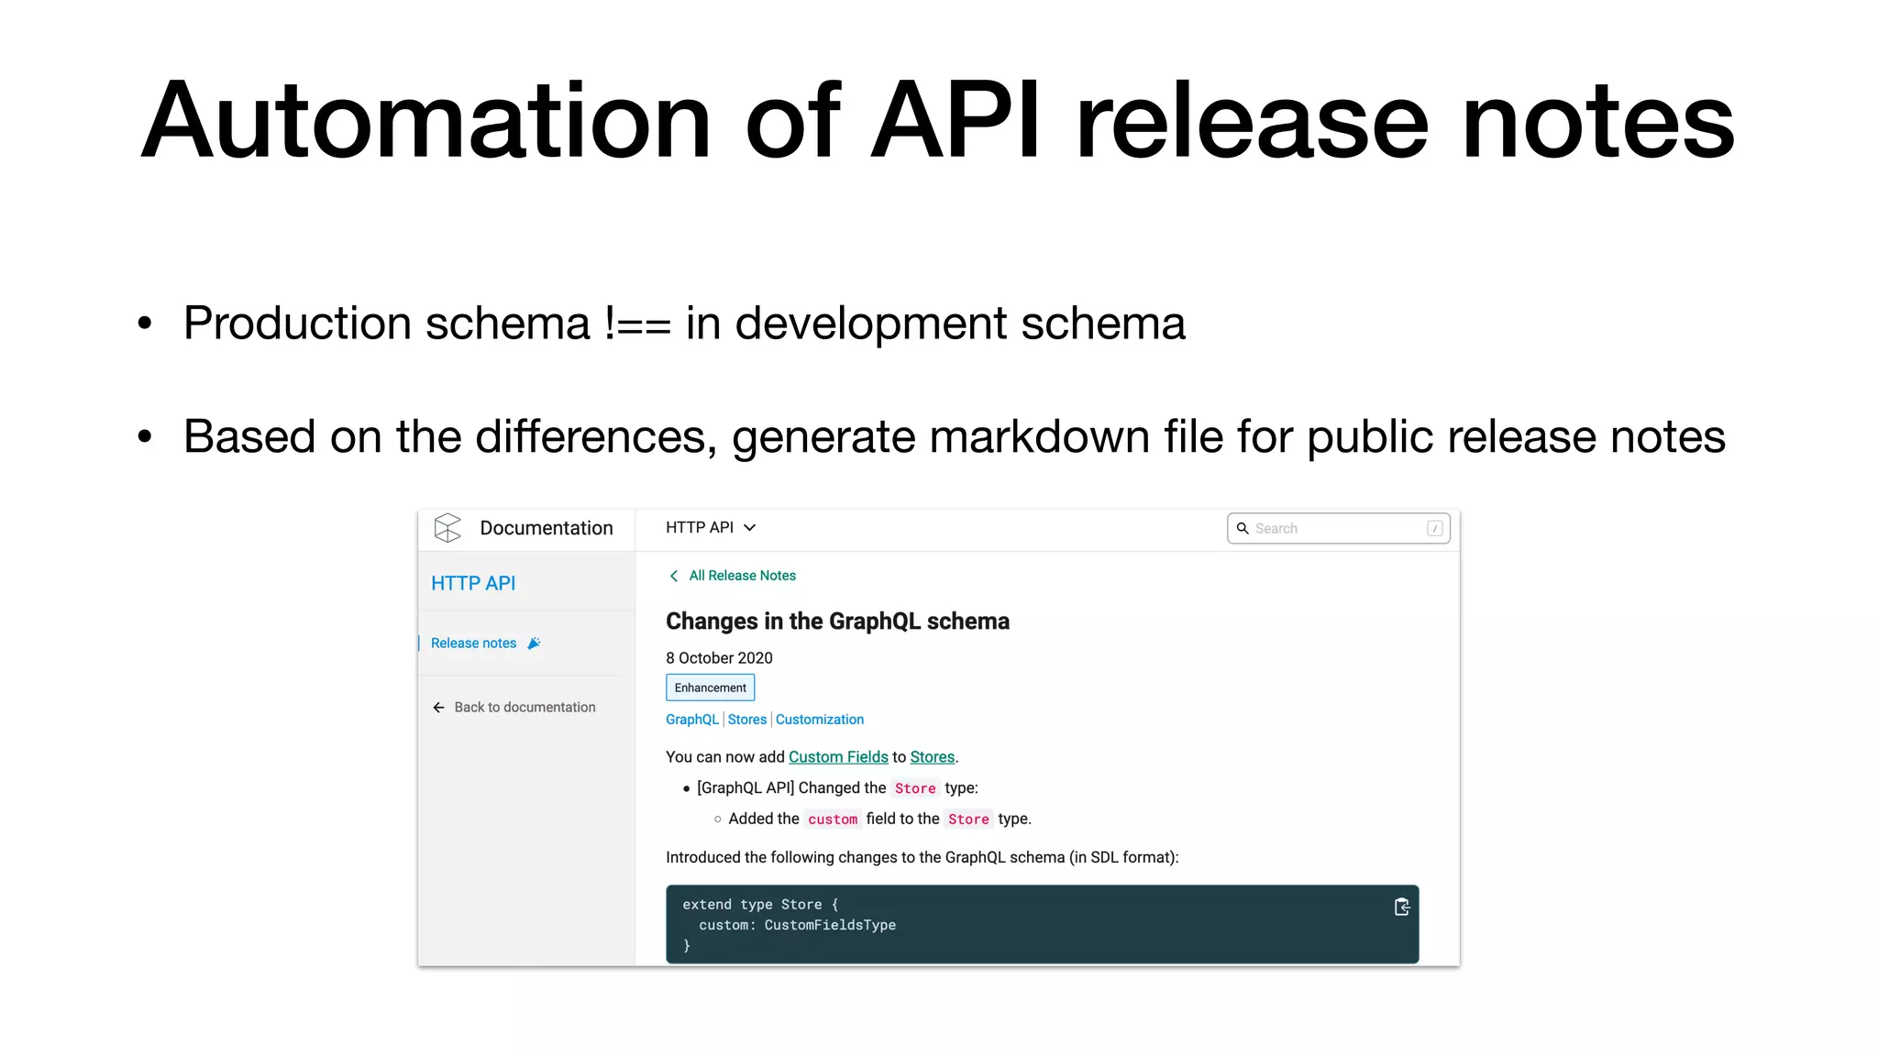Open All Release Notes link
This screenshot has height=1056, width=1878.
pos(743,576)
